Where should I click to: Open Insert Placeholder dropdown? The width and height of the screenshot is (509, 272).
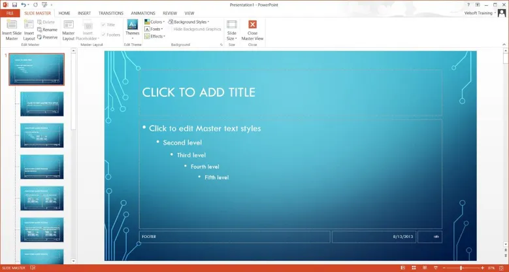pyautogui.click(x=88, y=30)
